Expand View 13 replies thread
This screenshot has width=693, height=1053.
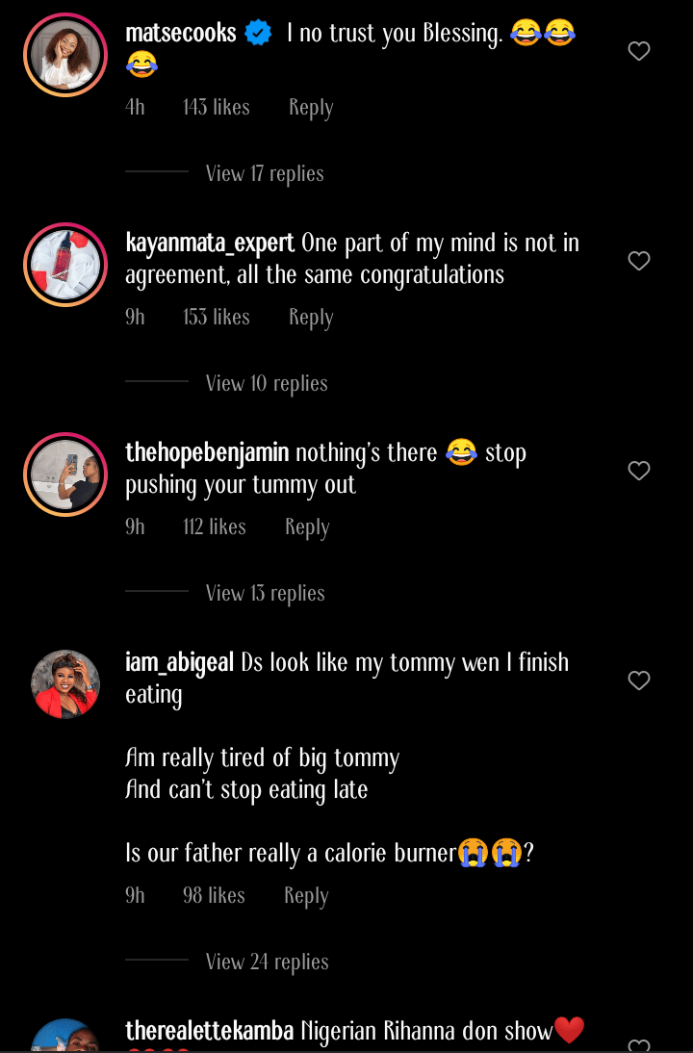tap(265, 593)
